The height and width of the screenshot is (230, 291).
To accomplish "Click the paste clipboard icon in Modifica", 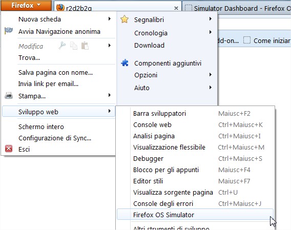I will pyautogui.click(x=85, y=46).
